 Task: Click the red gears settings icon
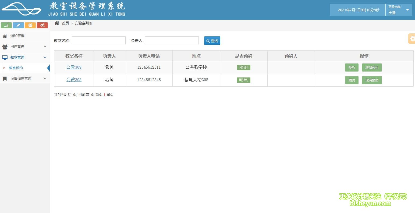pos(42,25)
